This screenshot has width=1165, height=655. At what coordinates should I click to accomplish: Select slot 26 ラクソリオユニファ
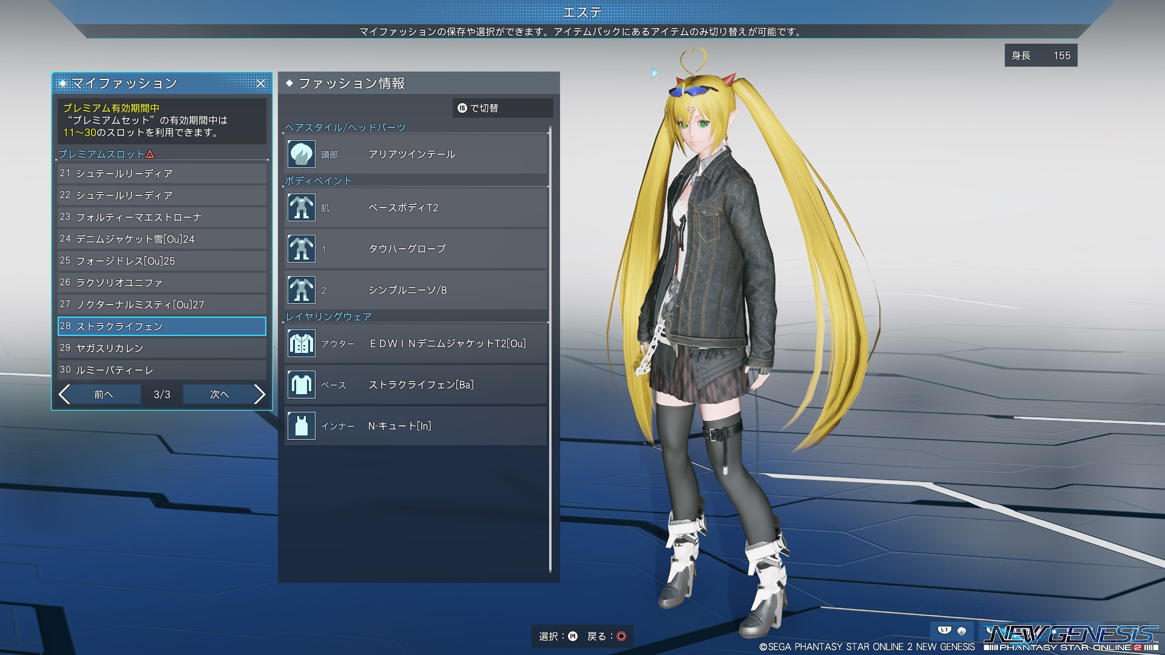(x=162, y=283)
